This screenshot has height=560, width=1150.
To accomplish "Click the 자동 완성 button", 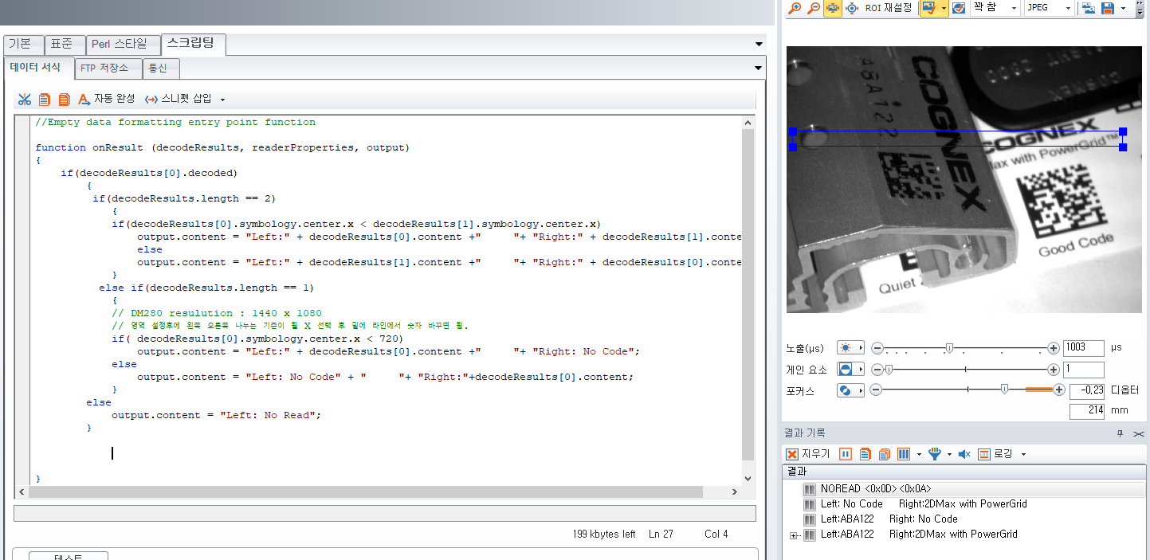I will click(x=106, y=99).
